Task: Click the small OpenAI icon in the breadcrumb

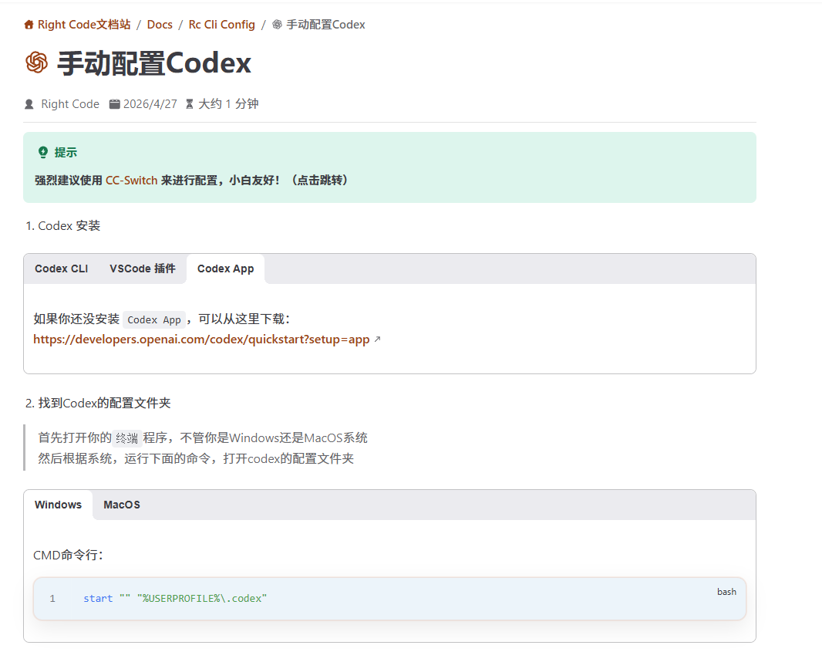Action: (277, 25)
